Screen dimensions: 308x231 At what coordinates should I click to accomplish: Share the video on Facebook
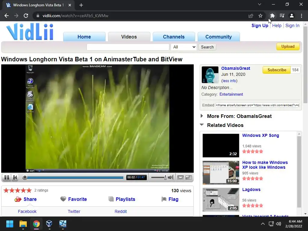click(x=27, y=211)
